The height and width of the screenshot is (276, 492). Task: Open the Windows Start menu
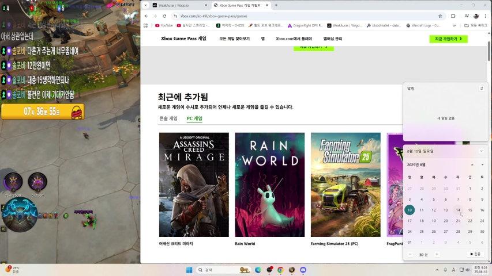[189, 270]
